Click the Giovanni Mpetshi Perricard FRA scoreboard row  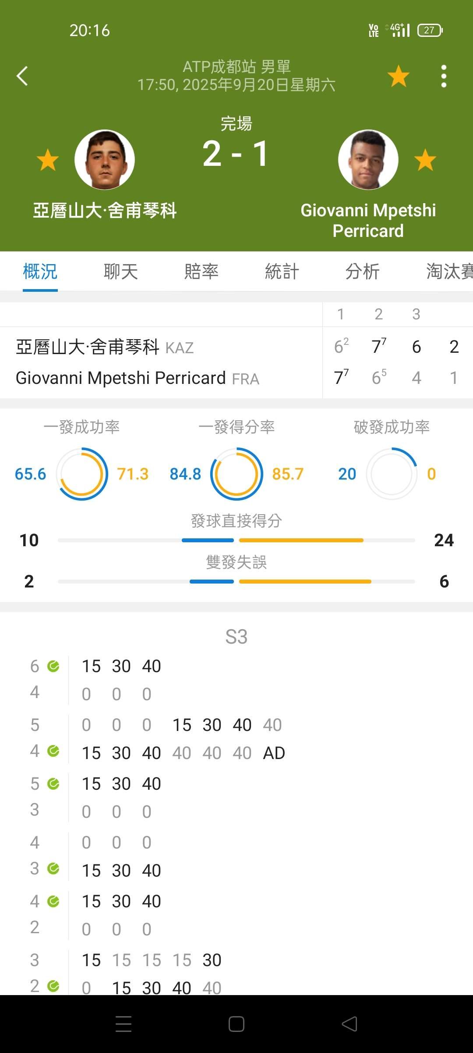pos(236,378)
